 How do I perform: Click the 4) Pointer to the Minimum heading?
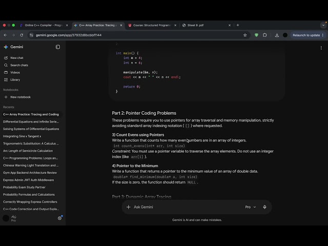coord(135,166)
